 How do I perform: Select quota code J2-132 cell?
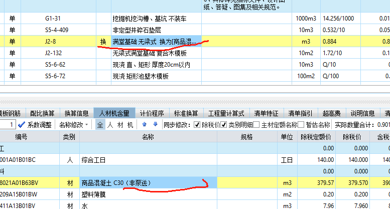pyautogui.click(x=58, y=53)
